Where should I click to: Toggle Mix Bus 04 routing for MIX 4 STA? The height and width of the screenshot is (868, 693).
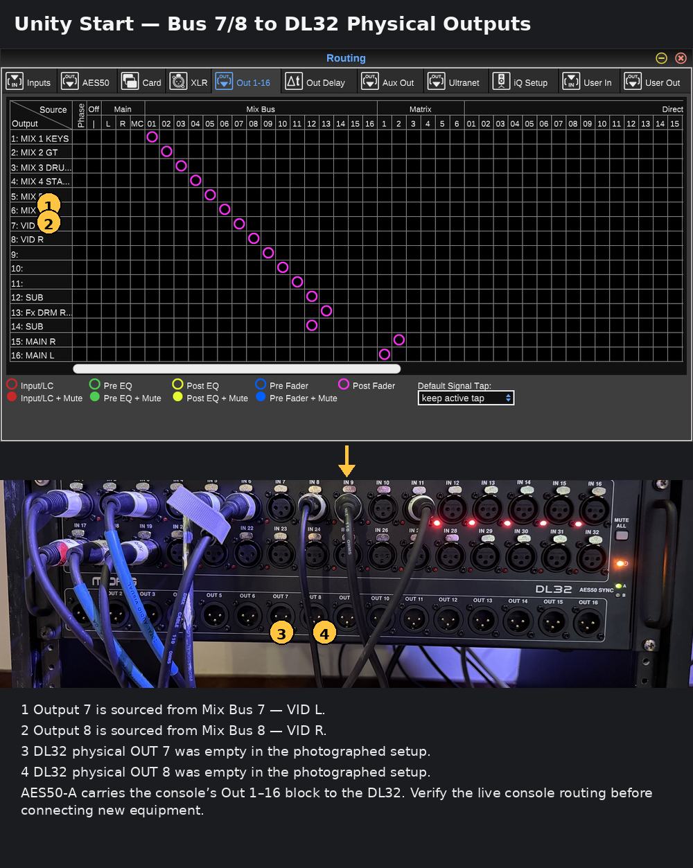click(195, 181)
